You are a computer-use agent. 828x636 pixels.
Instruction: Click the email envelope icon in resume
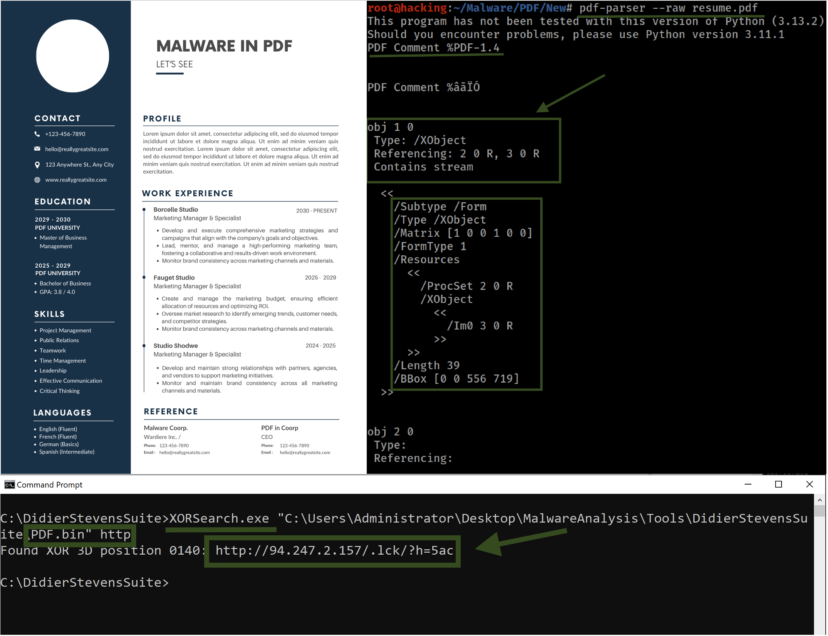pyautogui.click(x=37, y=149)
